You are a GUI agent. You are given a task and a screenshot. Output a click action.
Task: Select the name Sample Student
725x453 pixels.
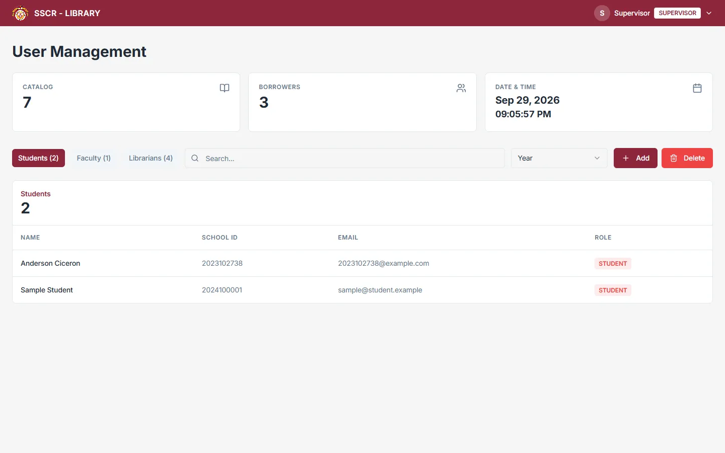47,290
